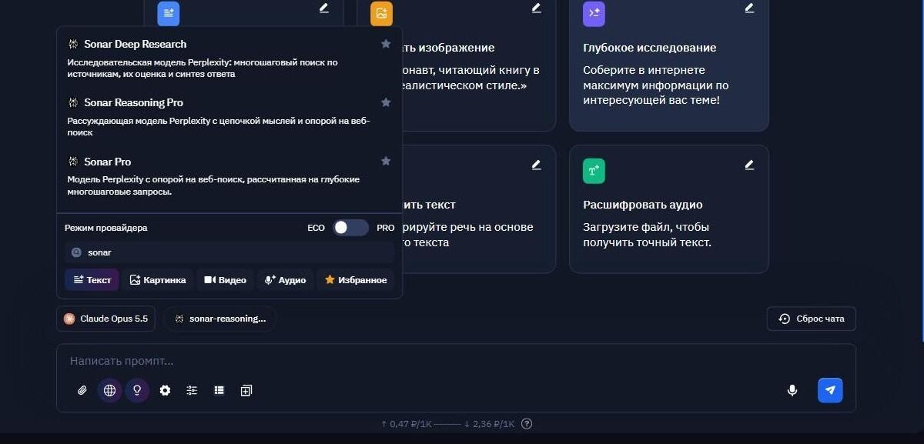Select the "Аудио" model tab
Image resolution: width=924 pixels, height=444 pixels.
click(x=285, y=280)
